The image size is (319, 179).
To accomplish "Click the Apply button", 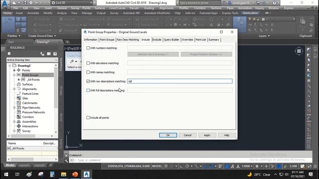I will point(207,135).
